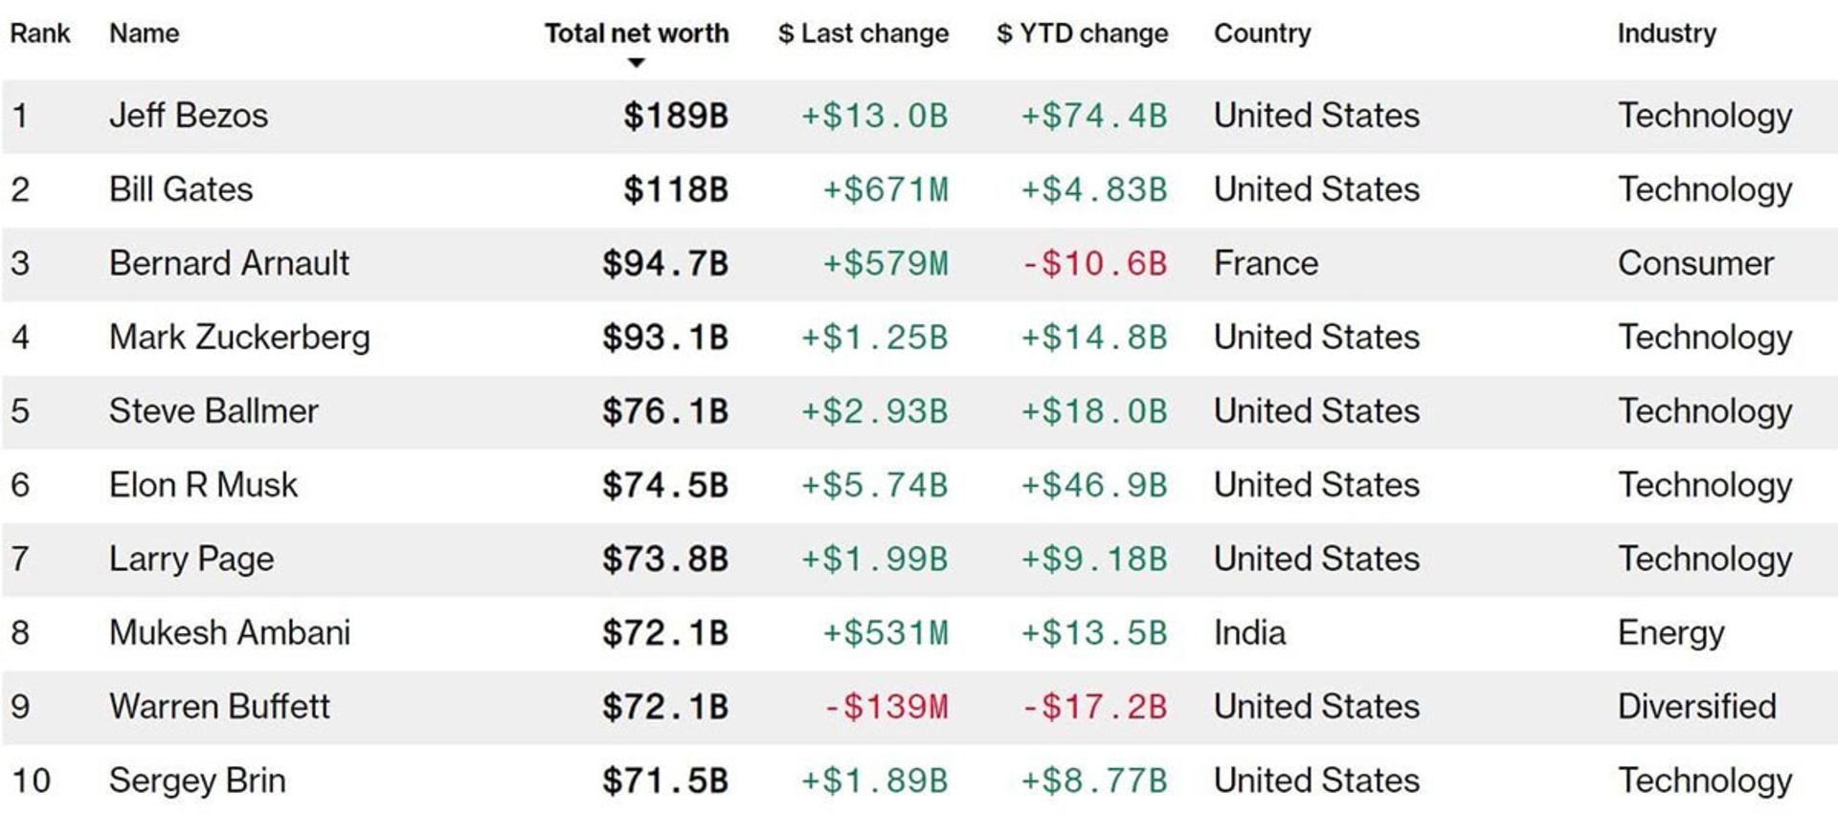The height and width of the screenshot is (814, 1838).
Task: Select Bernard Arnault name
Action: [x=229, y=263]
